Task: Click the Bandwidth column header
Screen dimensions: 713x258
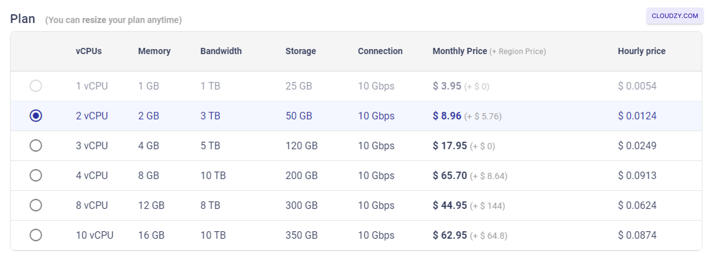Action: (221, 51)
